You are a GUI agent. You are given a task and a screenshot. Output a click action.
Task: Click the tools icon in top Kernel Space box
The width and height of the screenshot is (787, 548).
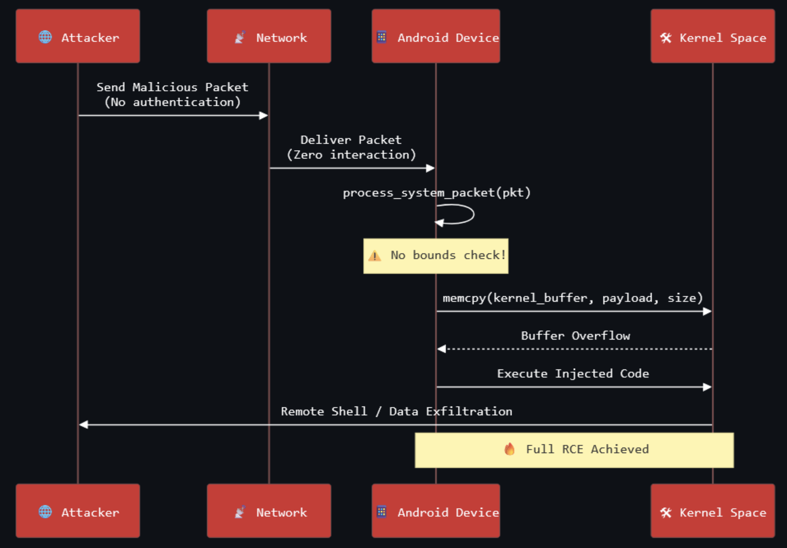point(666,38)
